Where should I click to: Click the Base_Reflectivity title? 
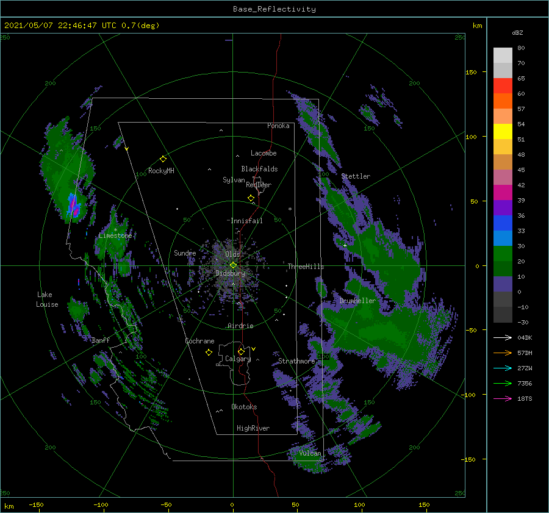(274, 9)
